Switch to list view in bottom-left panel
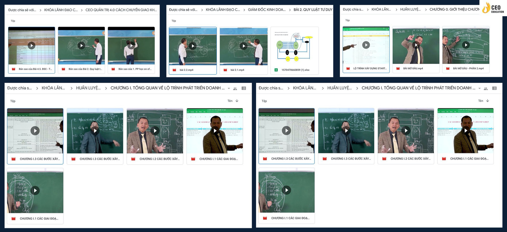Viewport: 507px width, 232px height. pyautogui.click(x=244, y=88)
